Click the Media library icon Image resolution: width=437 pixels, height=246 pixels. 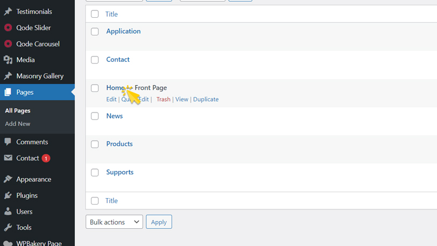click(8, 60)
